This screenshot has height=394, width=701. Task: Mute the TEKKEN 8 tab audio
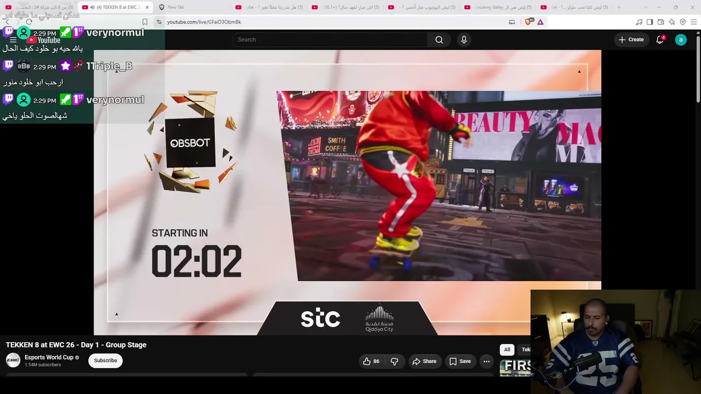coord(91,7)
